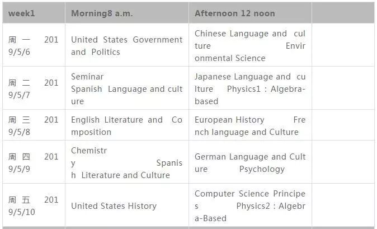The height and width of the screenshot is (229, 377).
Task: Select Chemistry Spanish Literature cell
Action: (x=127, y=162)
